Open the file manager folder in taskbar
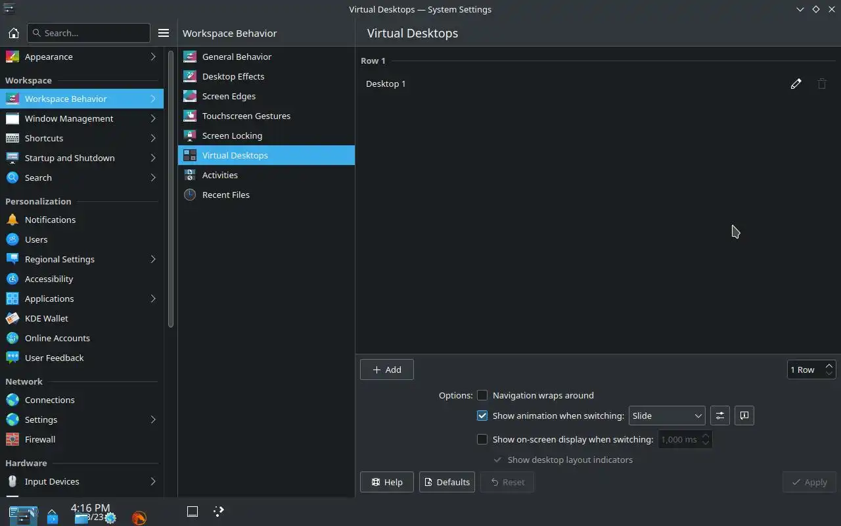This screenshot has height=526, width=841. point(81,517)
